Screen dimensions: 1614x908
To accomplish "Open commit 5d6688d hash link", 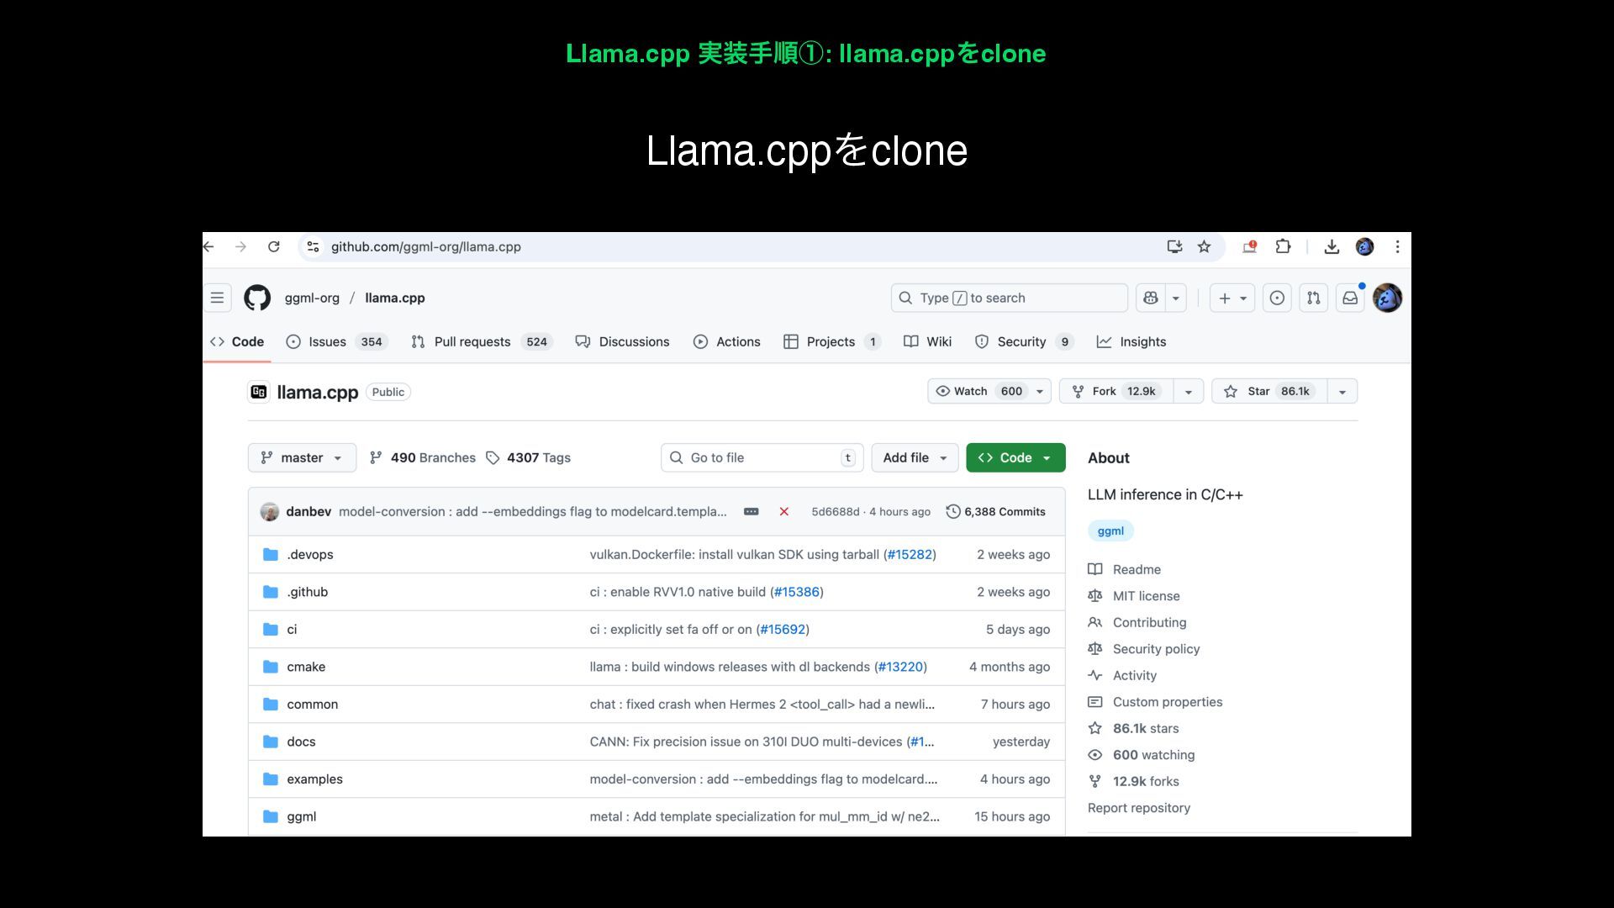I will (x=836, y=511).
